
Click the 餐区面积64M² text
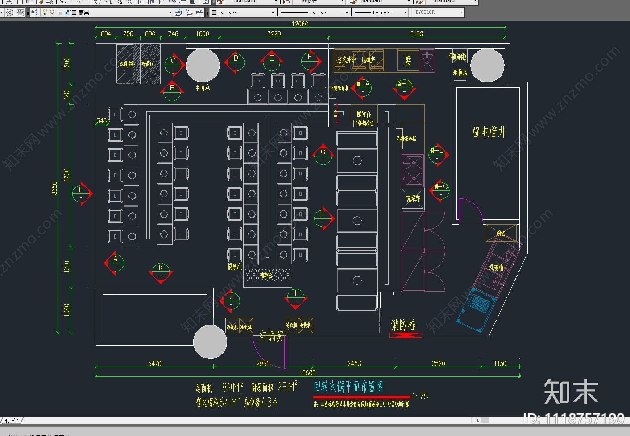[x=219, y=402]
